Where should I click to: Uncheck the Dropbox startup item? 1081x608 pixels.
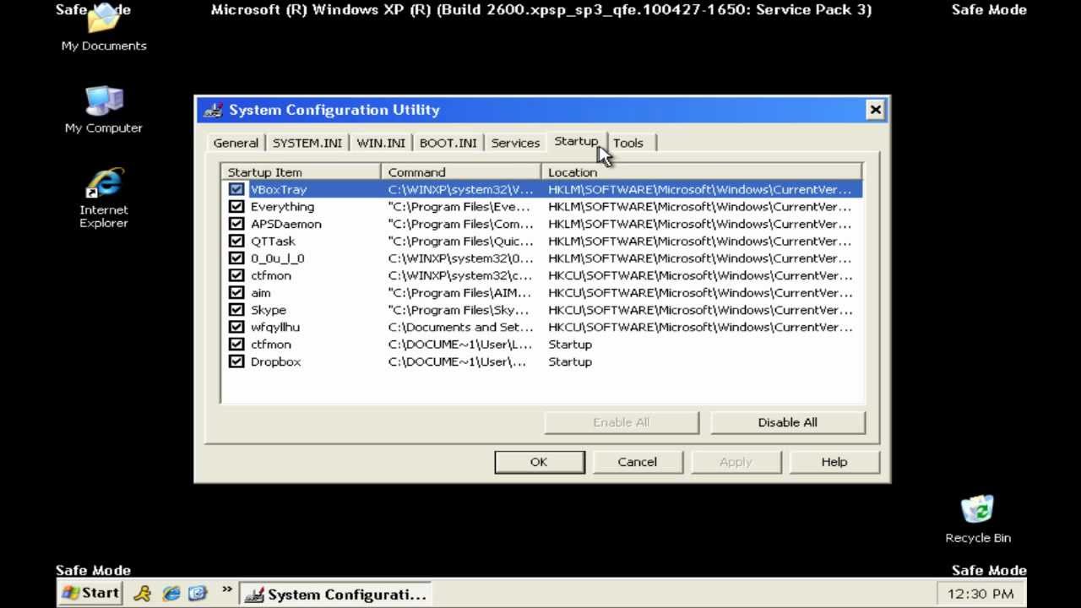point(236,361)
